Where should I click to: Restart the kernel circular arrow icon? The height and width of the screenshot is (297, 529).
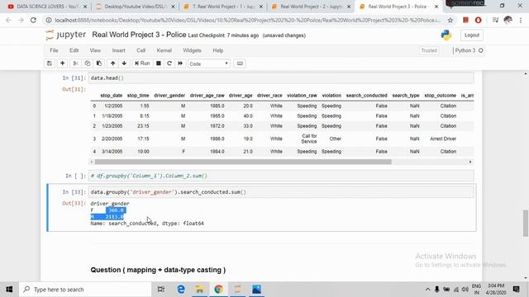[x=169, y=64]
